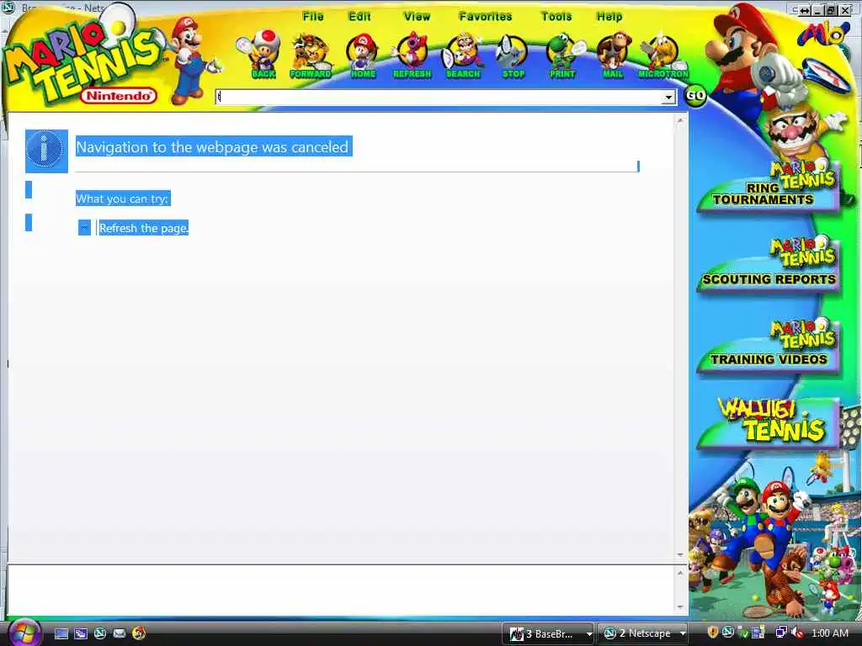Screen dimensions: 862x646
Task: Click the security shield tray icon
Action: pos(712,633)
